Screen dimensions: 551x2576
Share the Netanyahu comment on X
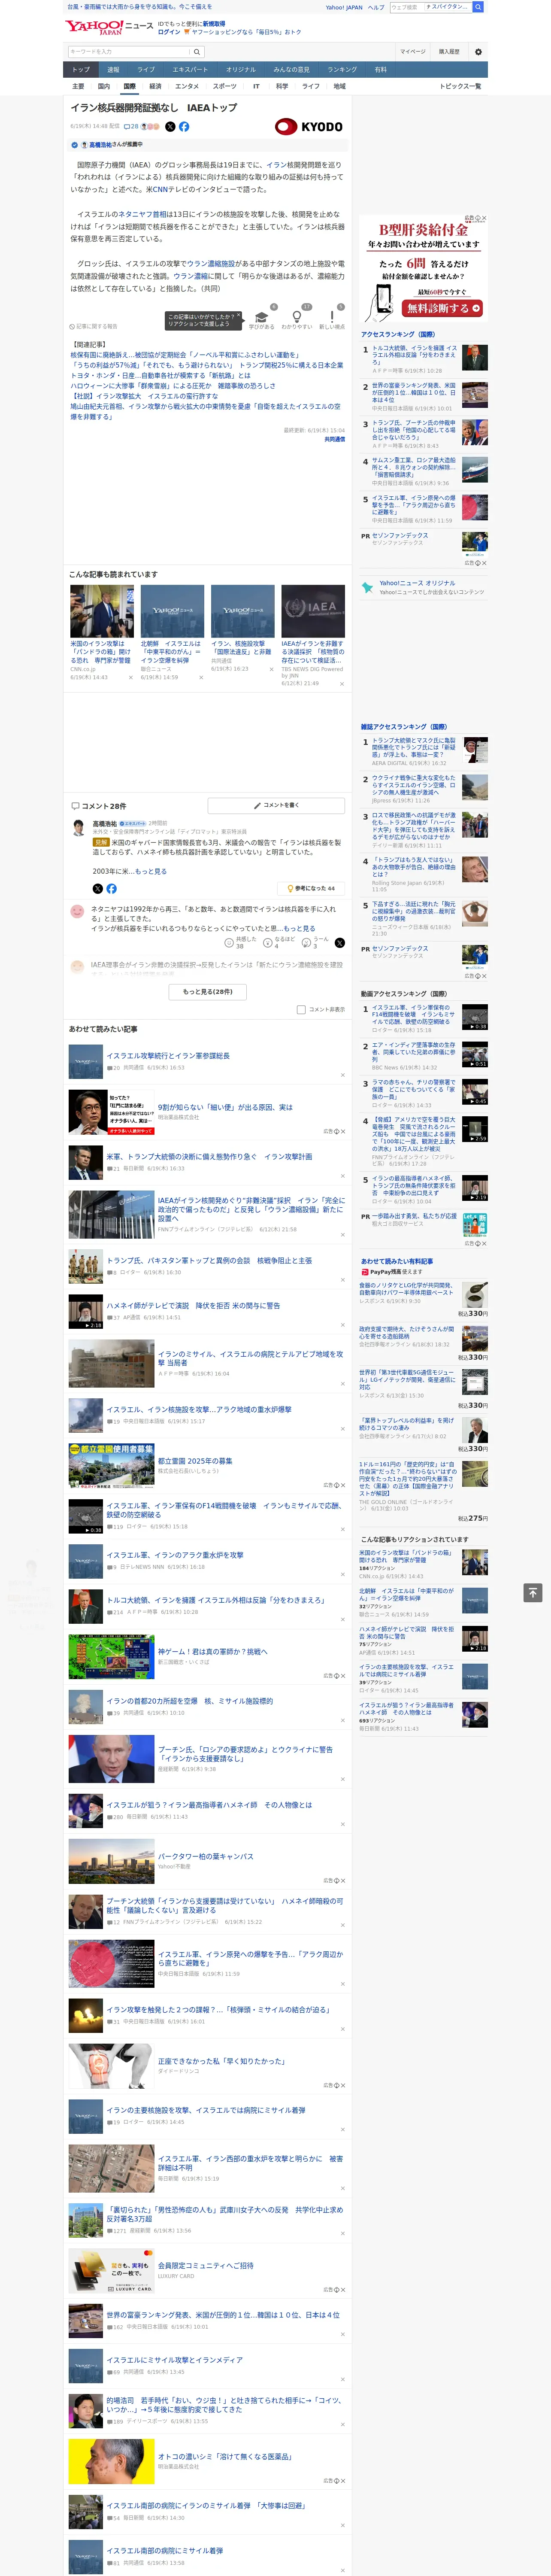(339, 943)
